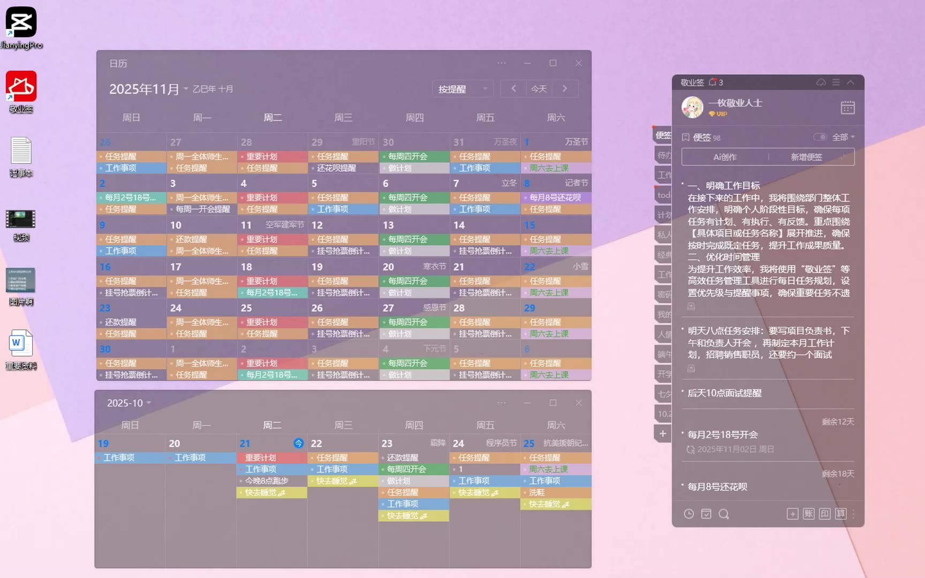Viewport: 925px width, 578px height.
Task: Toggle the switch next to 全部 filter
Action: click(x=820, y=137)
